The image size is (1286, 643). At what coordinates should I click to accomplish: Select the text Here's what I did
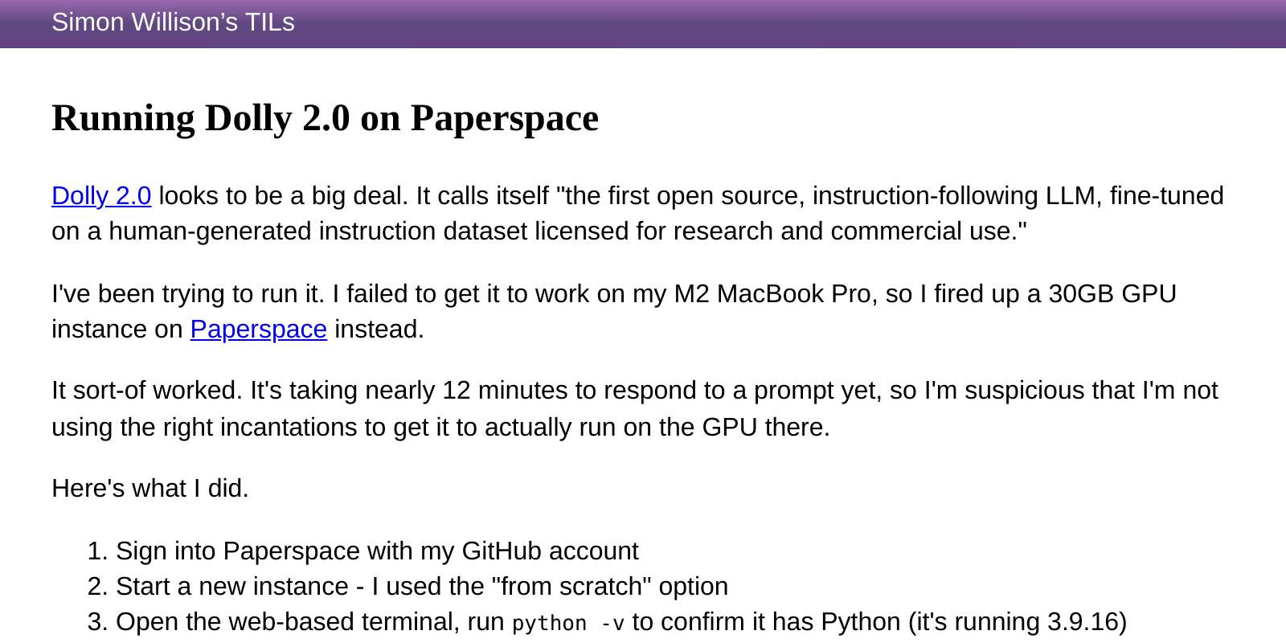(x=149, y=488)
